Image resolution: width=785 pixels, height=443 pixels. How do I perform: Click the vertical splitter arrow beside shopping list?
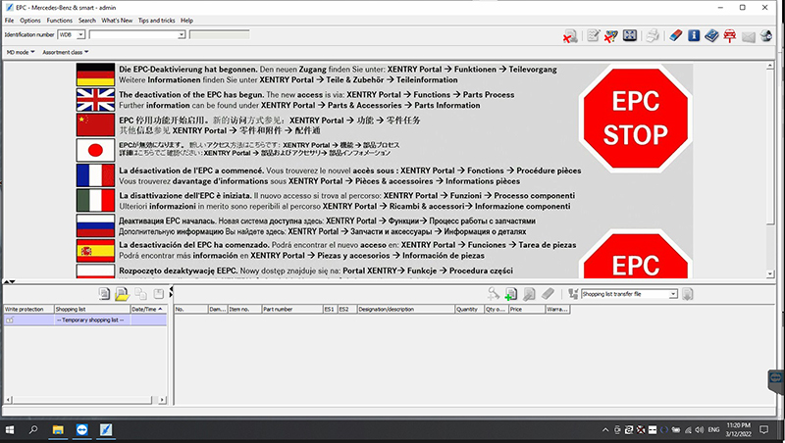[x=171, y=292]
